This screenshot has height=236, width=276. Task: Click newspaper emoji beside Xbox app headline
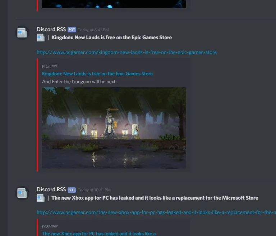(41, 198)
